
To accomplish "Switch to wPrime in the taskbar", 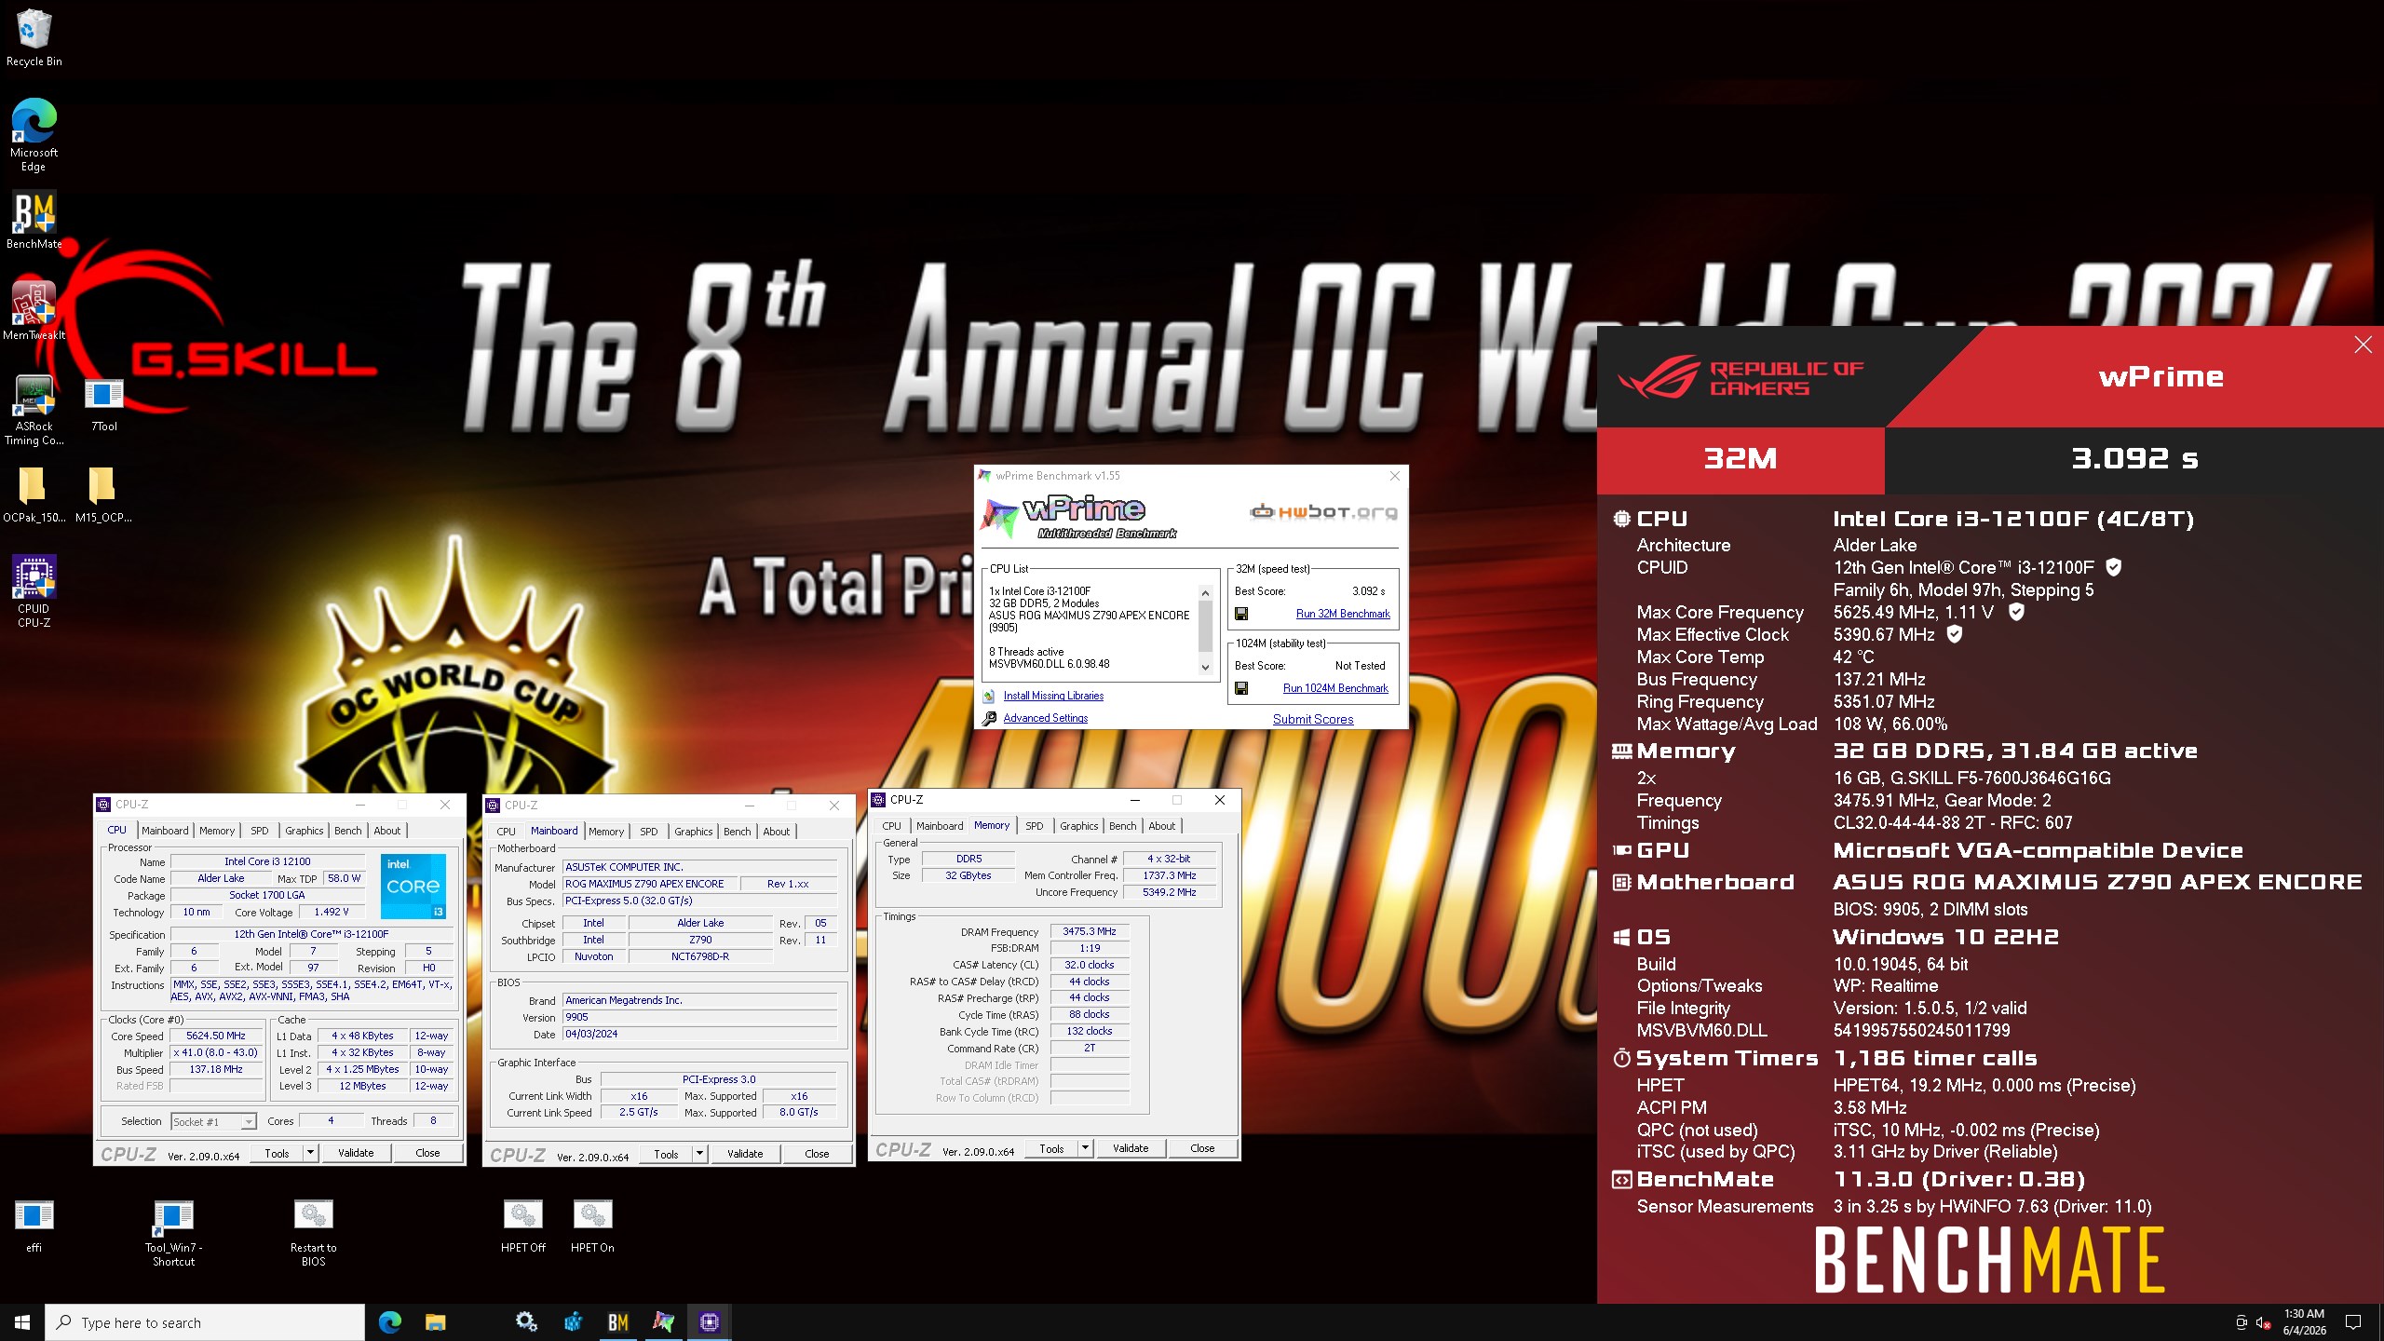I will tap(663, 1322).
